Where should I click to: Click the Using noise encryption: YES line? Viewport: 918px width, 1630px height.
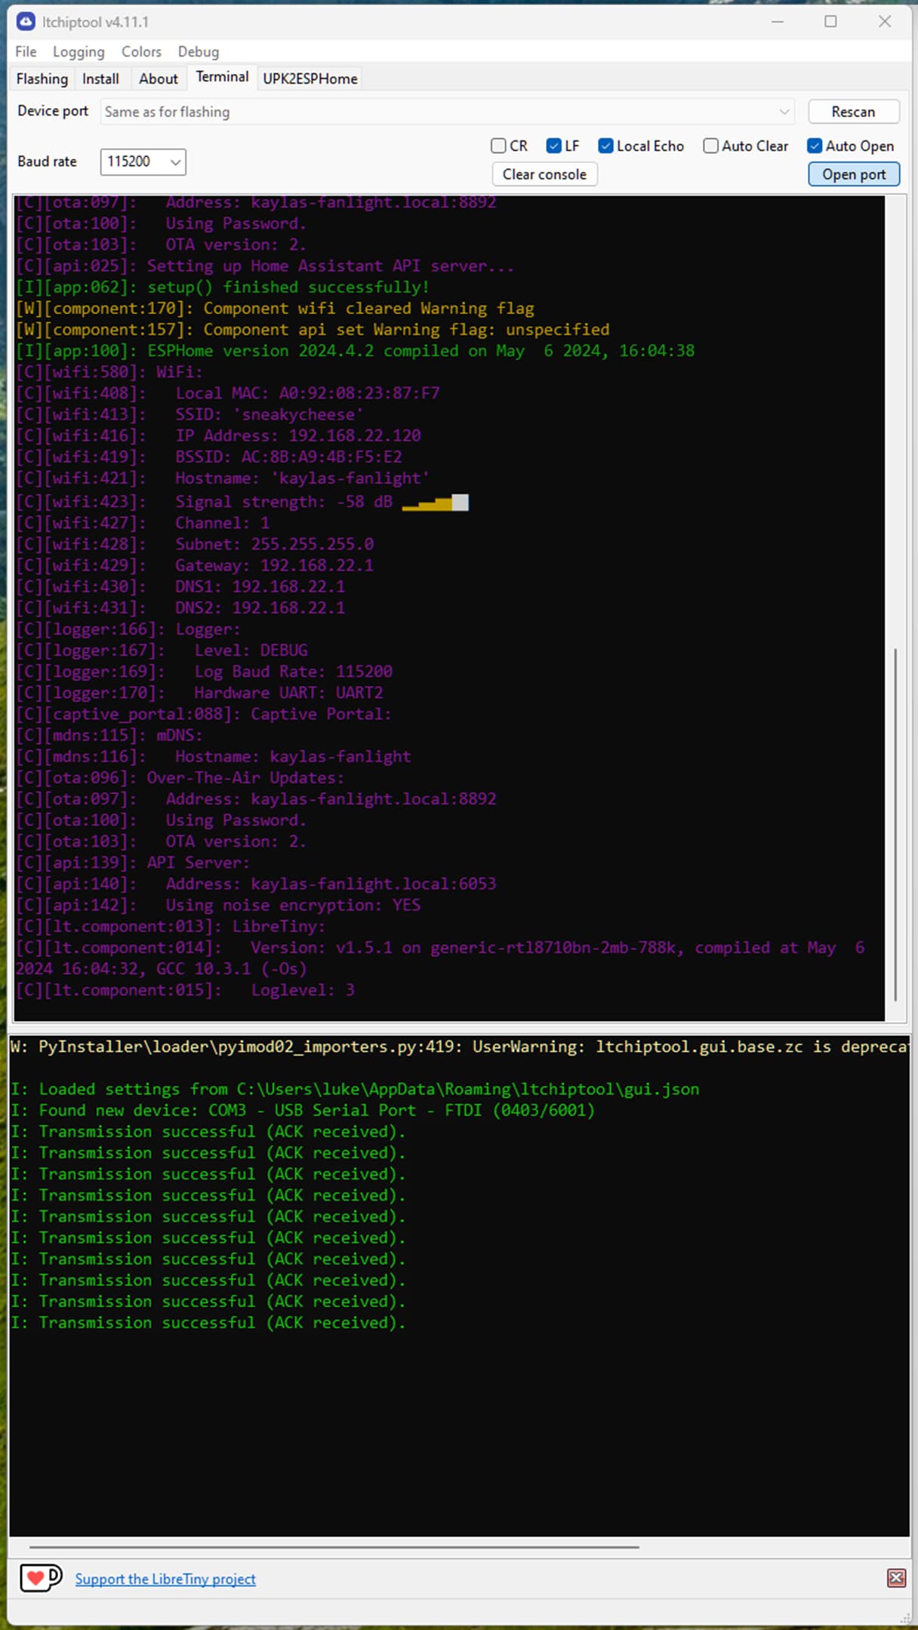click(219, 905)
